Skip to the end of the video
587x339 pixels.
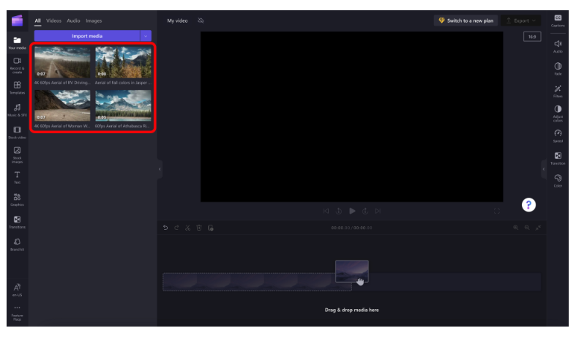pos(378,212)
